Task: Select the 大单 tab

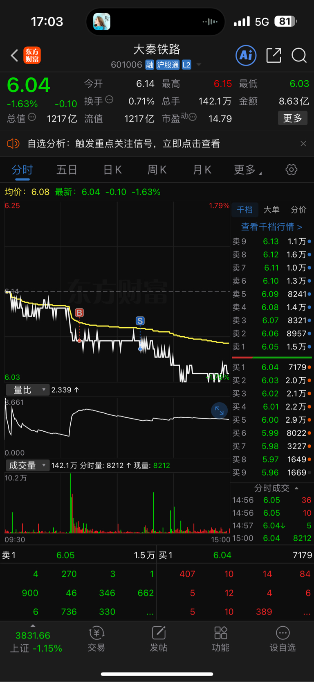Action: [x=271, y=210]
